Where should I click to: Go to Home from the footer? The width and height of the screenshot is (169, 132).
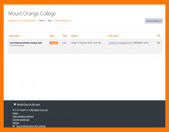pyautogui.click(x=15, y=113)
